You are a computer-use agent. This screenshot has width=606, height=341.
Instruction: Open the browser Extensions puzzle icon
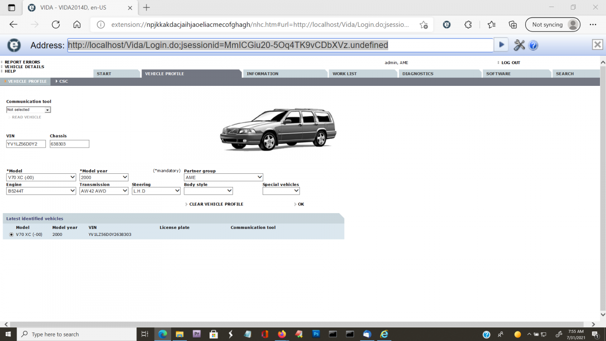468,24
